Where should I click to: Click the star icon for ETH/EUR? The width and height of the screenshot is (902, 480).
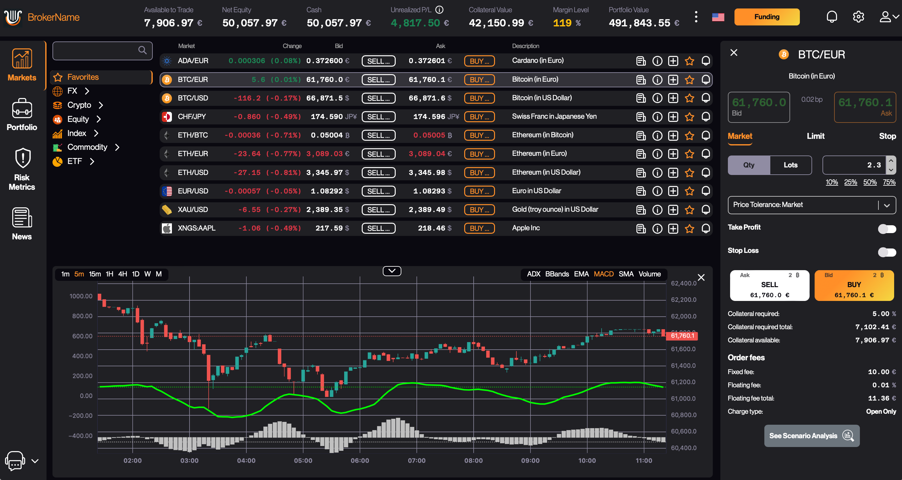tap(690, 154)
